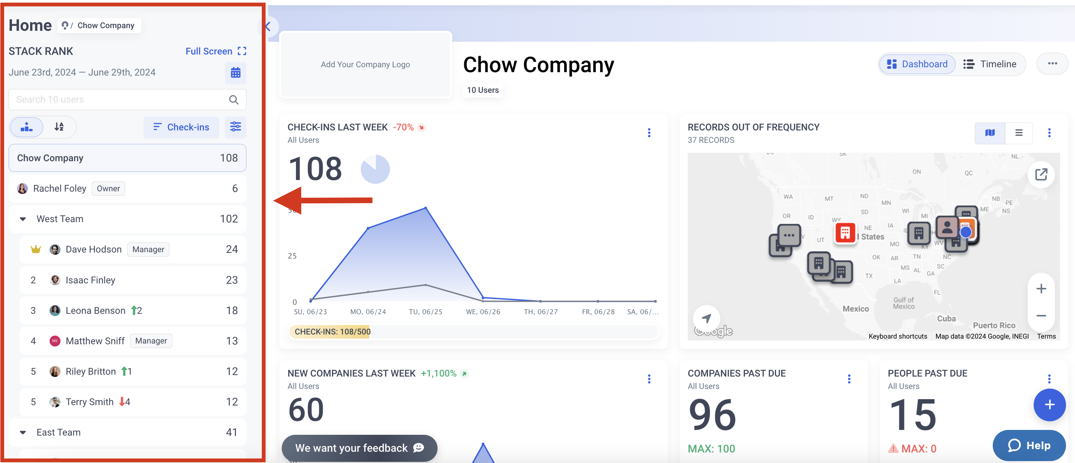Click the blue plus add button
1075x463 pixels.
click(1049, 404)
